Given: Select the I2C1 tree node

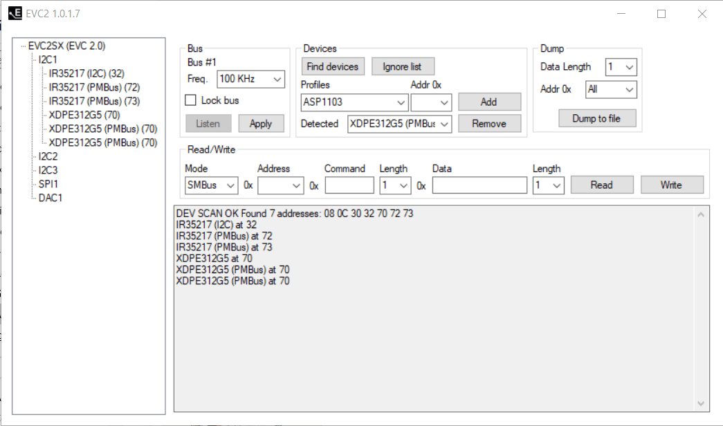Looking at the screenshot, I should click(48, 60).
